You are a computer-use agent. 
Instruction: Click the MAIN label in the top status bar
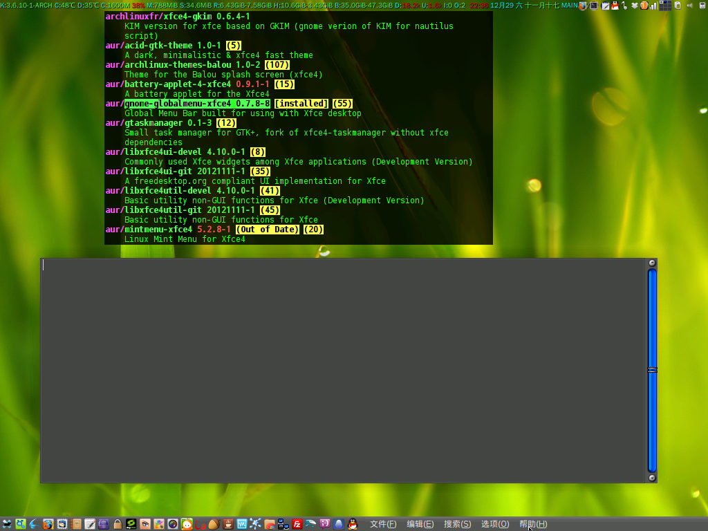570,6
